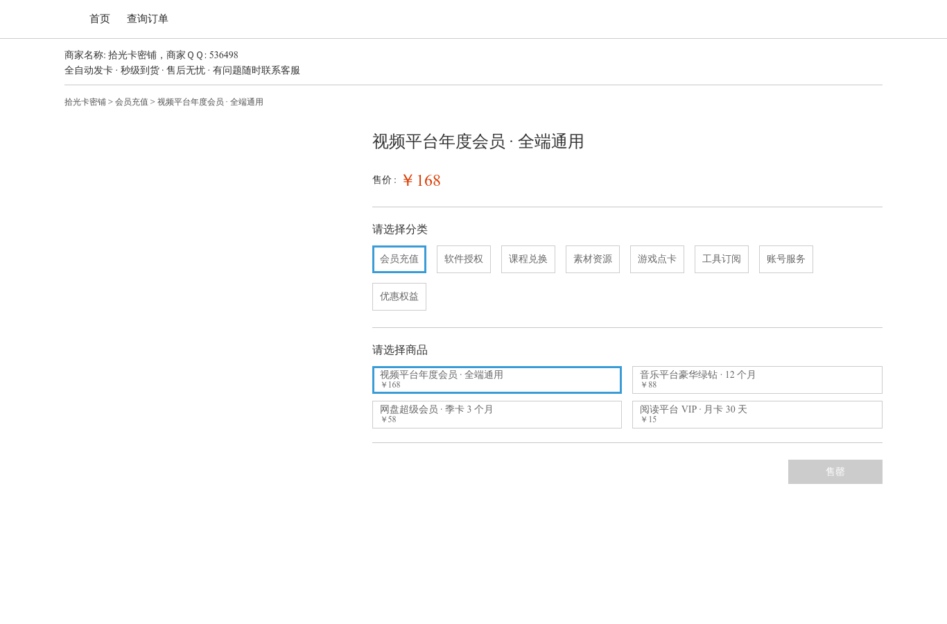Select product 视频平台年度会员 · 全端通用

point(497,380)
